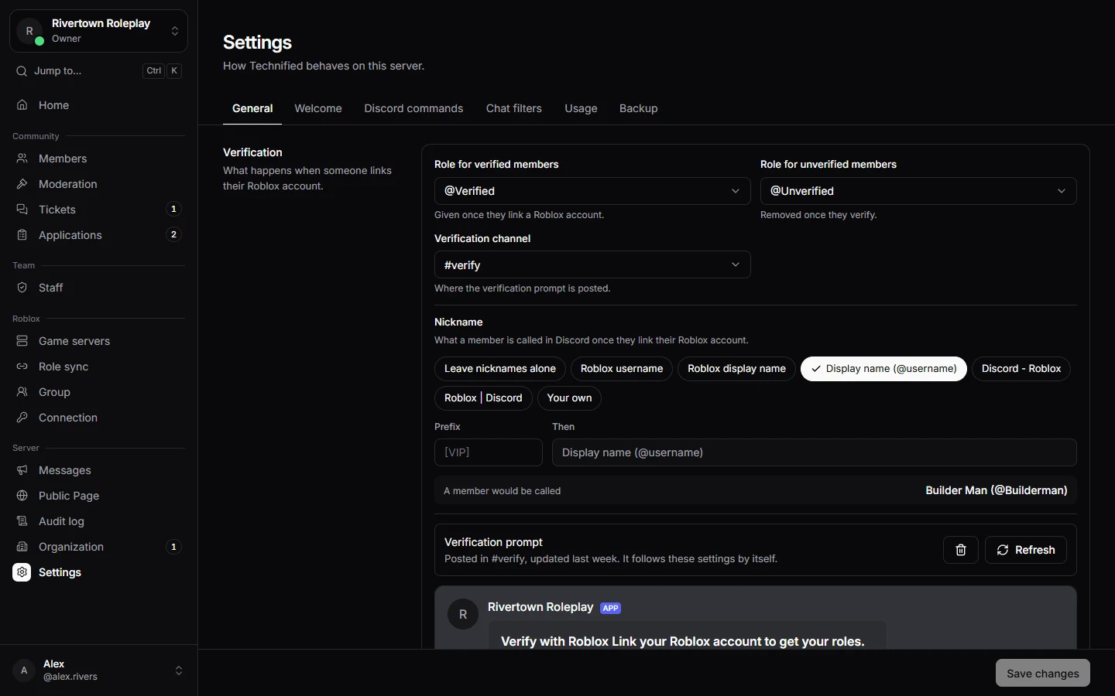Image resolution: width=1115 pixels, height=696 pixels.
Task: Select the Discord - Roblox nickname option
Action: pyautogui.click(x=1021, y=369)
